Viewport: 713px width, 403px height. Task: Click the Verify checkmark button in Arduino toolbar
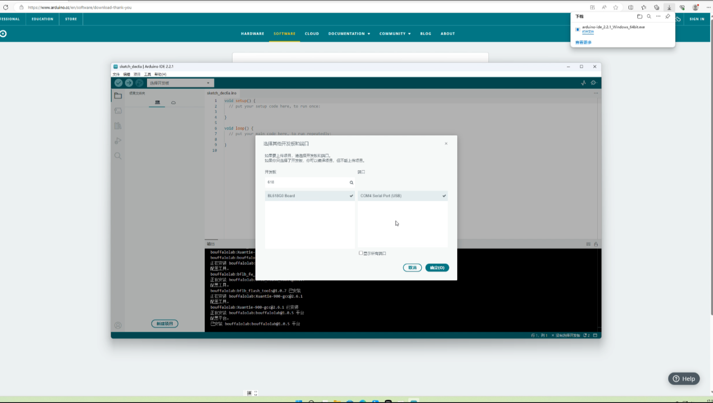[119, 83]
